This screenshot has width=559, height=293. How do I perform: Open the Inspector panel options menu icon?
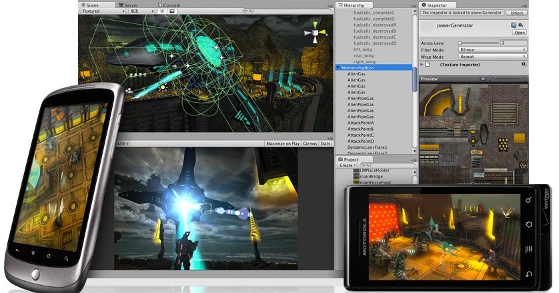tap(526, 6)
